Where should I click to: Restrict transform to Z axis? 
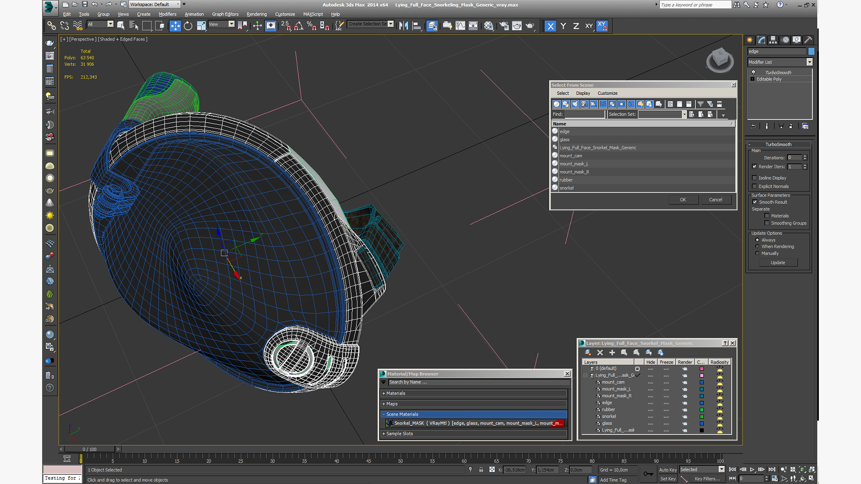coord(576,26)
